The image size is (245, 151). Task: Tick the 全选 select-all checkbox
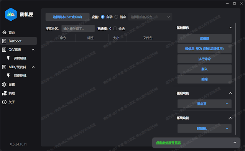click(x=115, y=28)
